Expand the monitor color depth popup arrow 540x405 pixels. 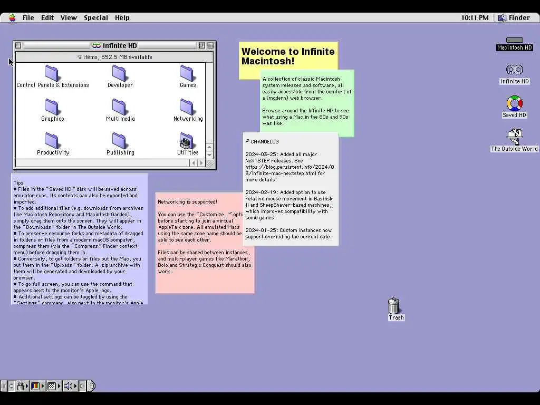coord(43,386)
